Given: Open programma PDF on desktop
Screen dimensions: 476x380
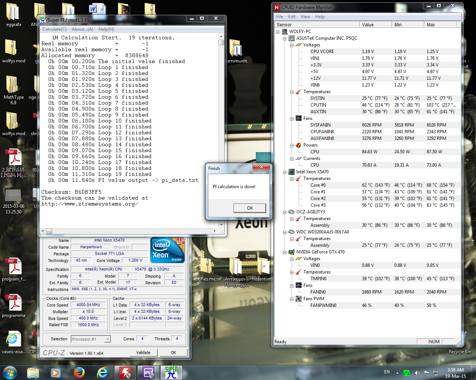Looking at the screenshot, I should (x=14, y=306).
